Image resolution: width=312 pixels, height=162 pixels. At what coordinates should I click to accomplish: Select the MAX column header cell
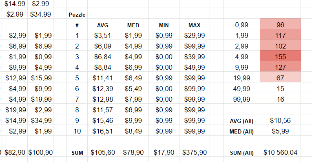[x=194, y=25]
